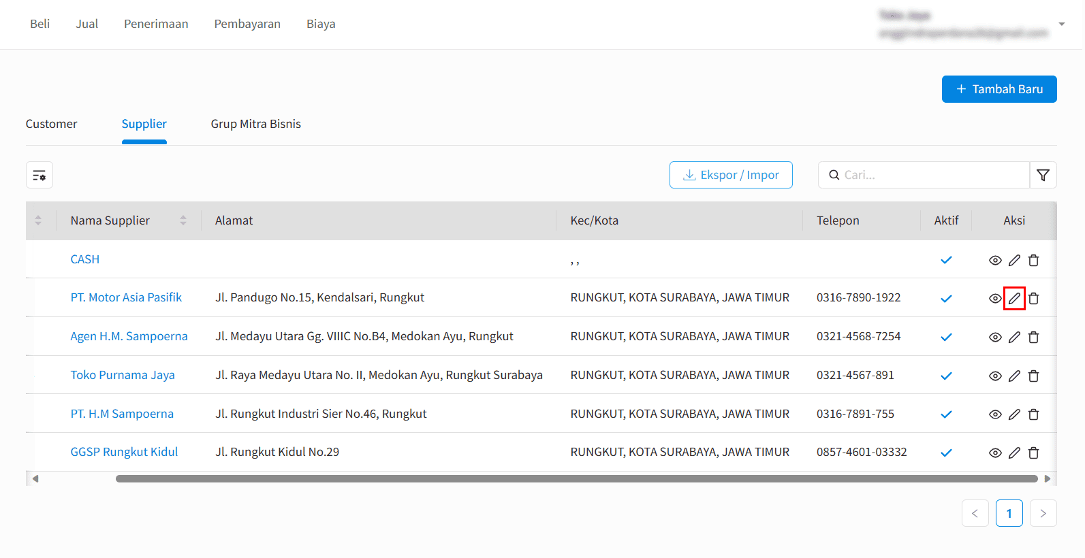
Task: Delete the CASH supplier row
Action: click(x=1033, y=260)
